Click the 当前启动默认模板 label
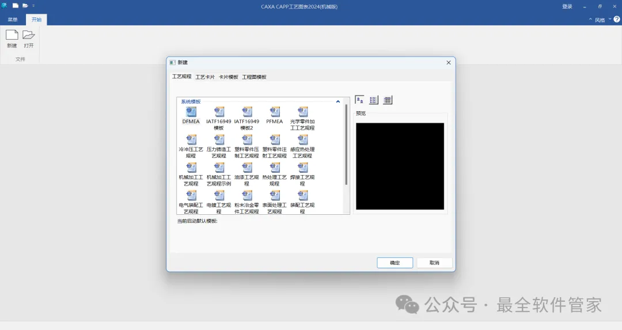 click(197, 221)
